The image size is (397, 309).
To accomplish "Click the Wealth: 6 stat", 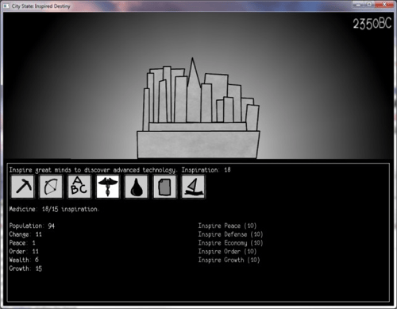I will 24,260.
